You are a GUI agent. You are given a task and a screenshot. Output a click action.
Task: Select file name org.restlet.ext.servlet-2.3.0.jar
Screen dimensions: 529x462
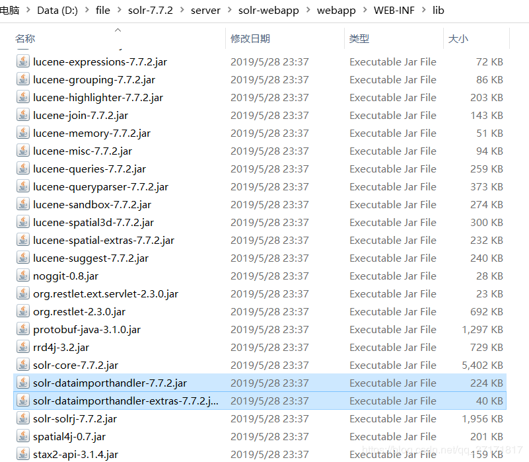106,294
